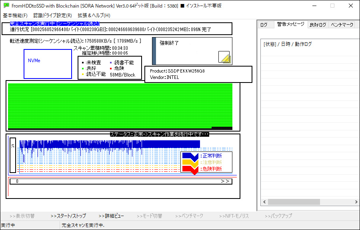Click the 推定残り時間: 00:00:05 text
Screen dimensions: 360x230
(105, 53)
